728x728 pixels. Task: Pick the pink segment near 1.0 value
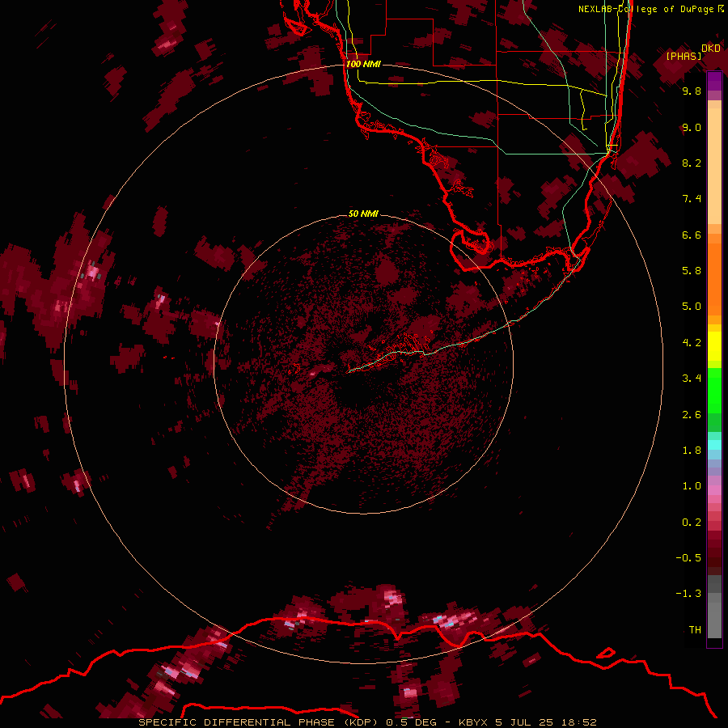714,490
